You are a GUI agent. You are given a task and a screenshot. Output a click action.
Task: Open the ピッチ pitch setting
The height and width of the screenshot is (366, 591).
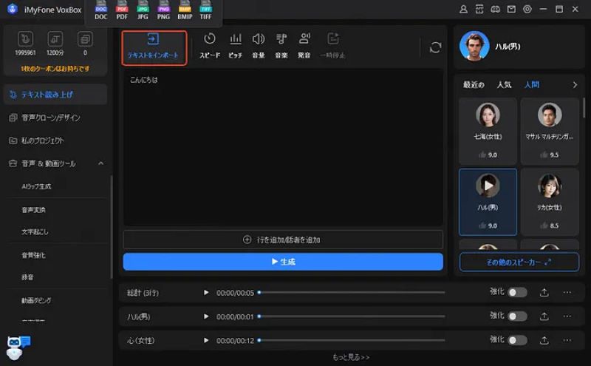236,46
